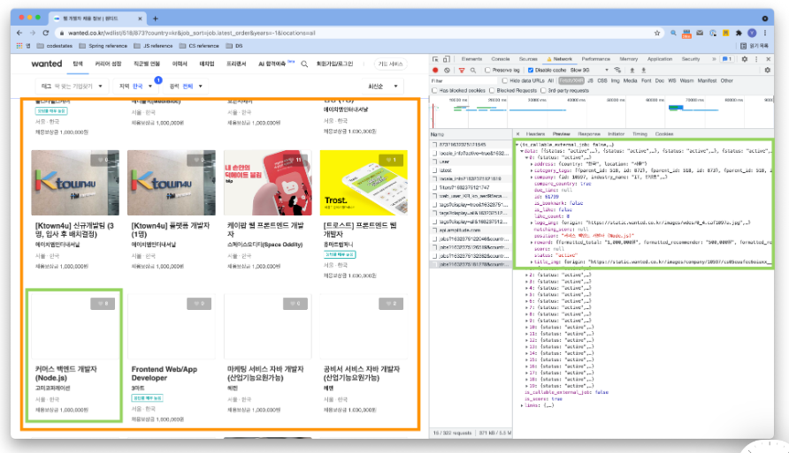This screenshot has height=453, width=789.
Task: Open the Spring reference bookmark folder
Action: tap(103, 46)
